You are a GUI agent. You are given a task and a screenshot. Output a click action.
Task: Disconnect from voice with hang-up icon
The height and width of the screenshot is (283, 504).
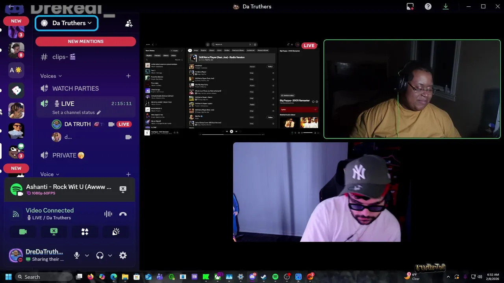[123, 214]
